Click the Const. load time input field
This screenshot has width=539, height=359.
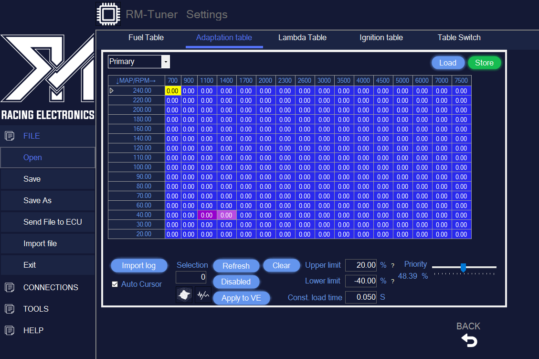coord(360,297)
